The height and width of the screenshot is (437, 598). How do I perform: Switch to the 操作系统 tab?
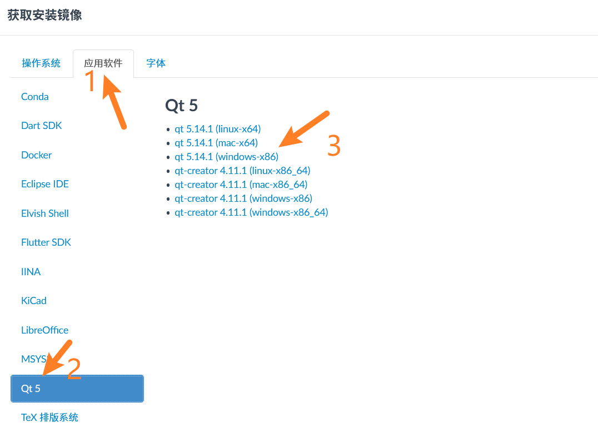[41, 63]
